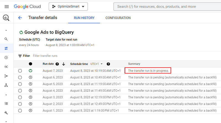Click pending clock icon for August 1

pos(30,111)
